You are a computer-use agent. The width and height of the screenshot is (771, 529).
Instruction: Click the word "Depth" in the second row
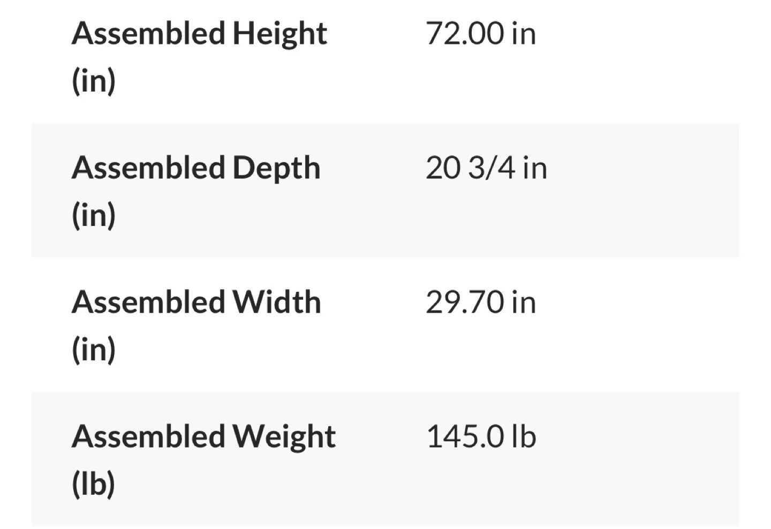276,169
